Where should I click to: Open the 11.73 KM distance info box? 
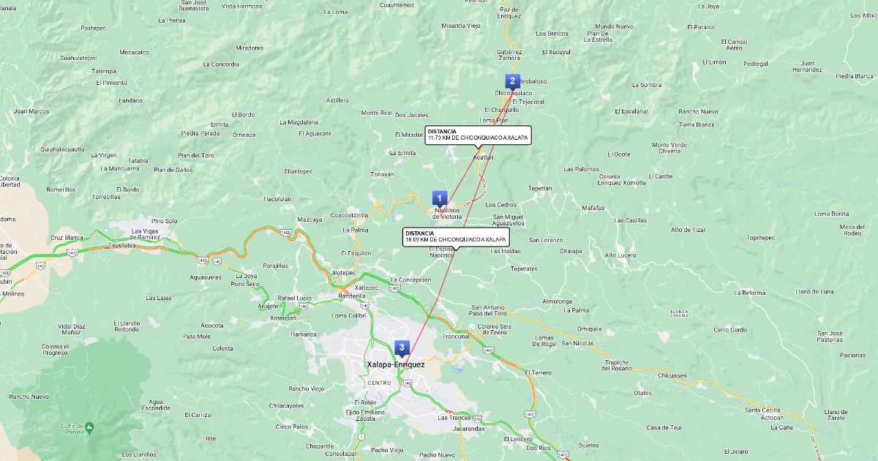pyautogui.click(x=478, y=135)
